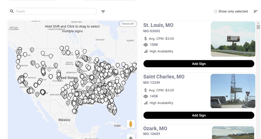Screen dimensions: 261x139
Task: Click the Remove All button
Action: [x=128, y=24]
